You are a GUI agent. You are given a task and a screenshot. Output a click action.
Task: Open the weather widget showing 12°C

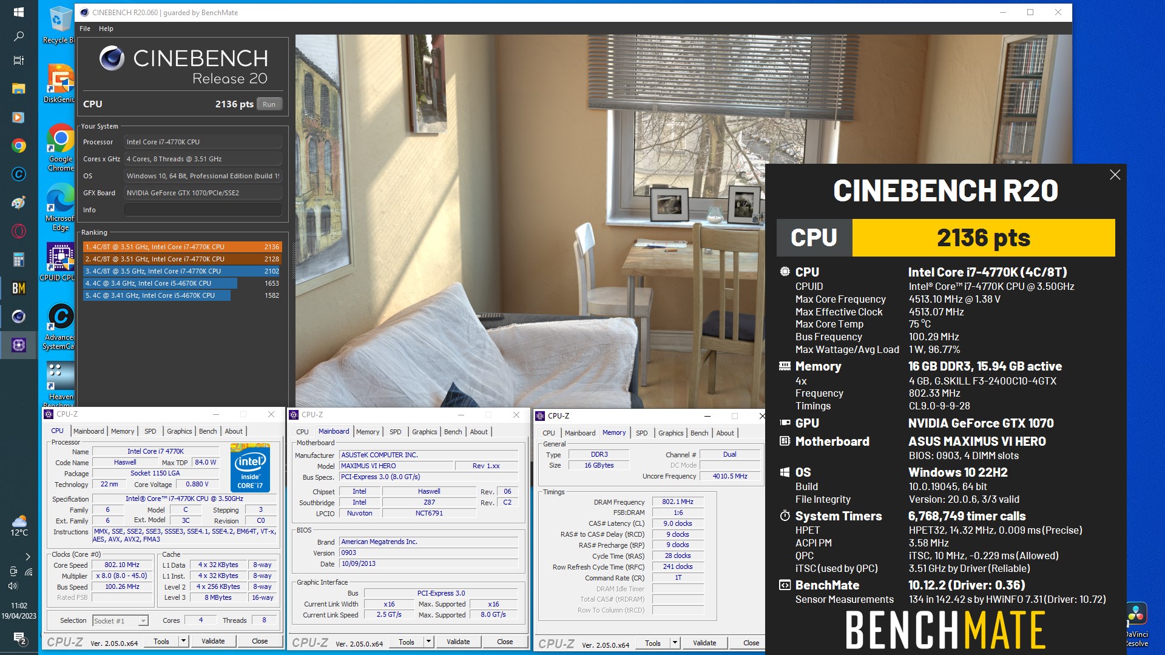[x=19, y=526]
